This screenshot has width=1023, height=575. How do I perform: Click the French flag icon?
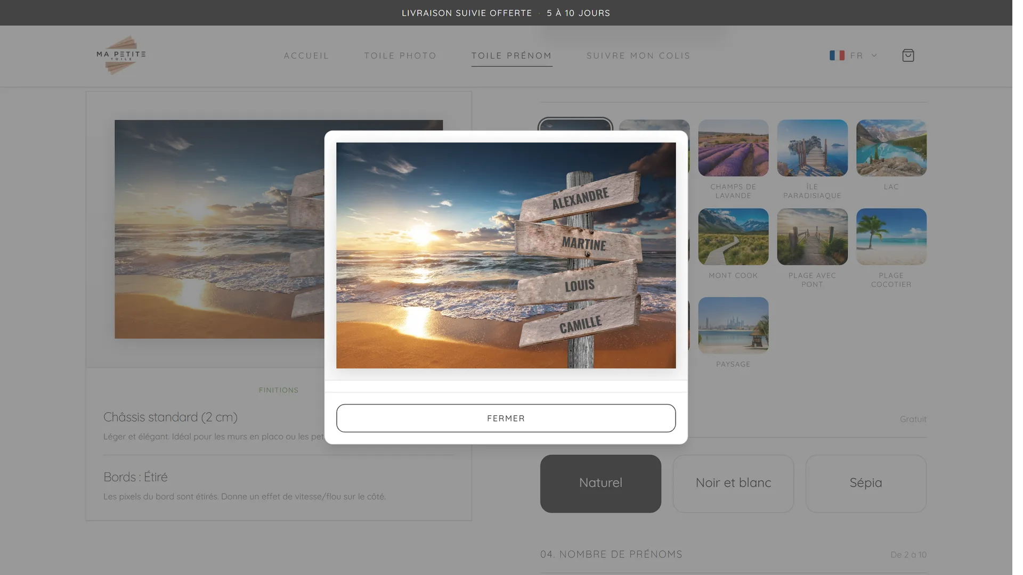pos(837,55)
